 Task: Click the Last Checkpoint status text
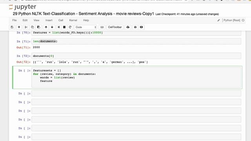pos(187,14)
